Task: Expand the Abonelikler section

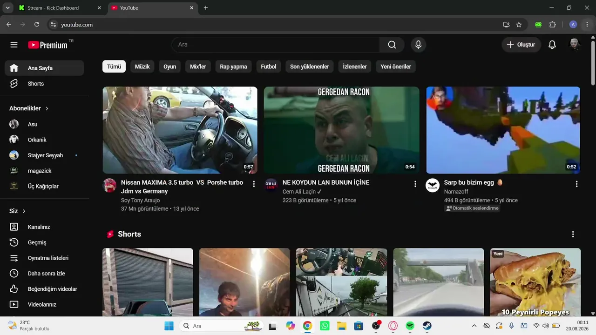Action: 29,108
